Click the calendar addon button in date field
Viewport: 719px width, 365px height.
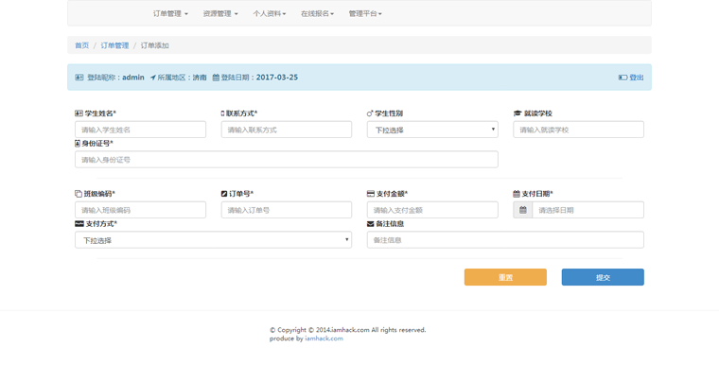coord(523,210)
